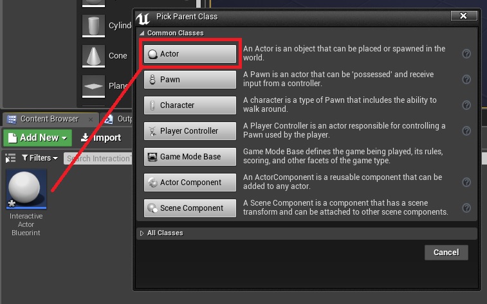The height and width of the screenshot is (304, 487).
Task: Choose Game Mode Base class
Action: (x=190, y=157)
